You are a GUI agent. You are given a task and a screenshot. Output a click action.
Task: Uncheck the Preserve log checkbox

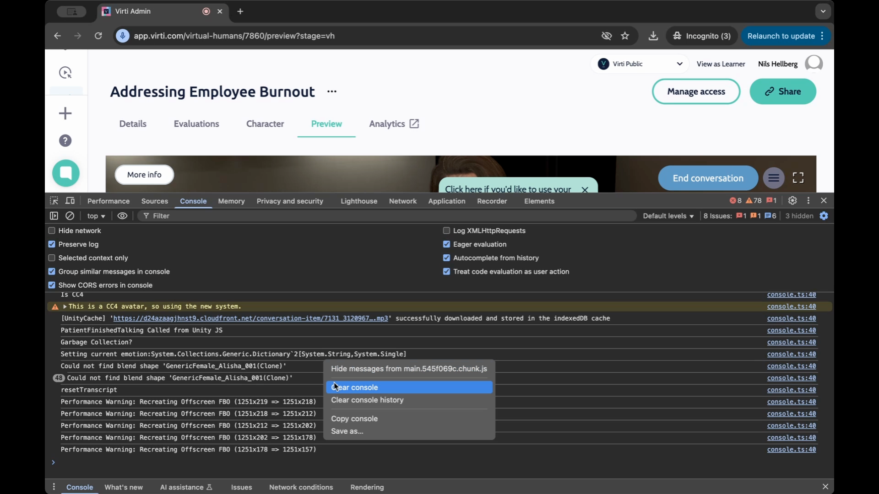[52, 244]
